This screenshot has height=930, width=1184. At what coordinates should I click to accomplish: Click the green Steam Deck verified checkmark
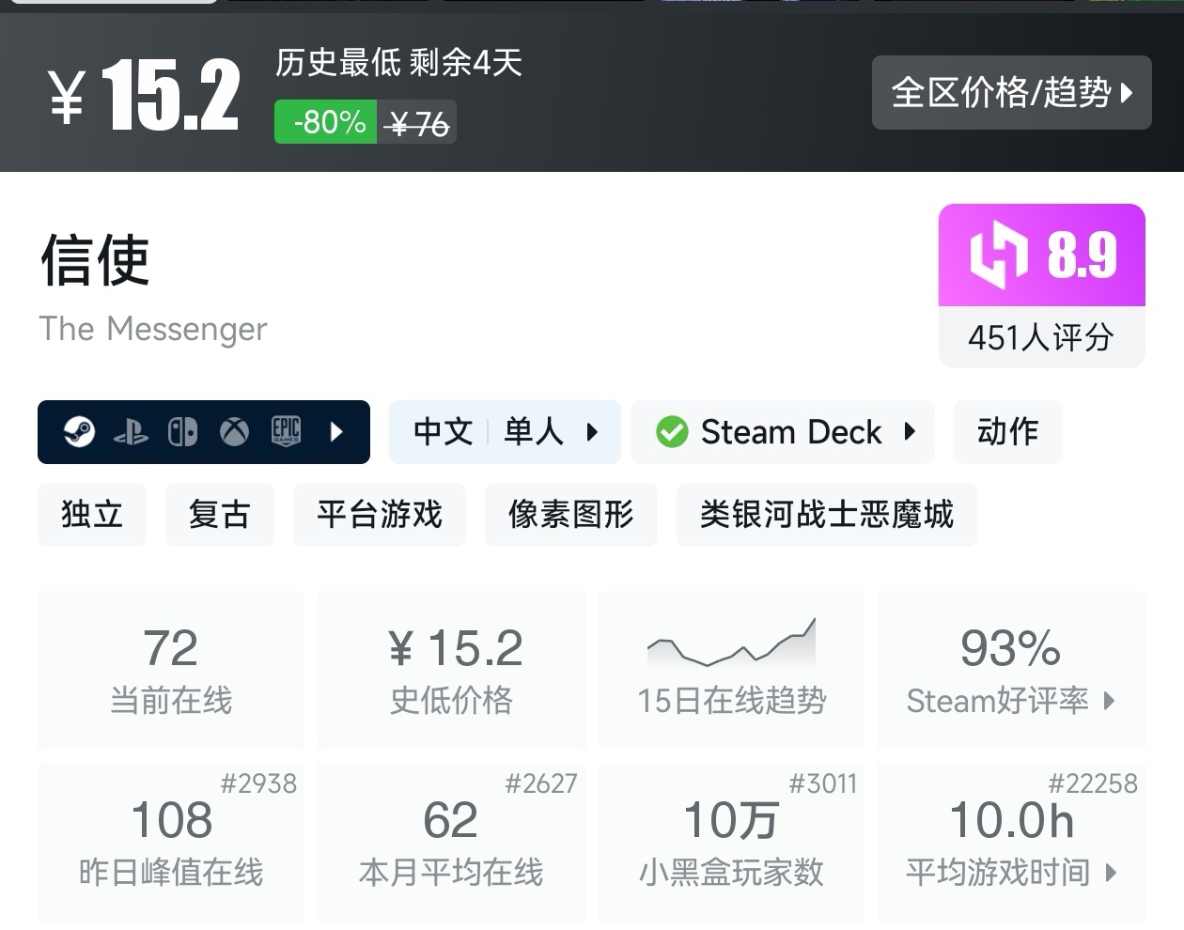click(x=672, y=432)
